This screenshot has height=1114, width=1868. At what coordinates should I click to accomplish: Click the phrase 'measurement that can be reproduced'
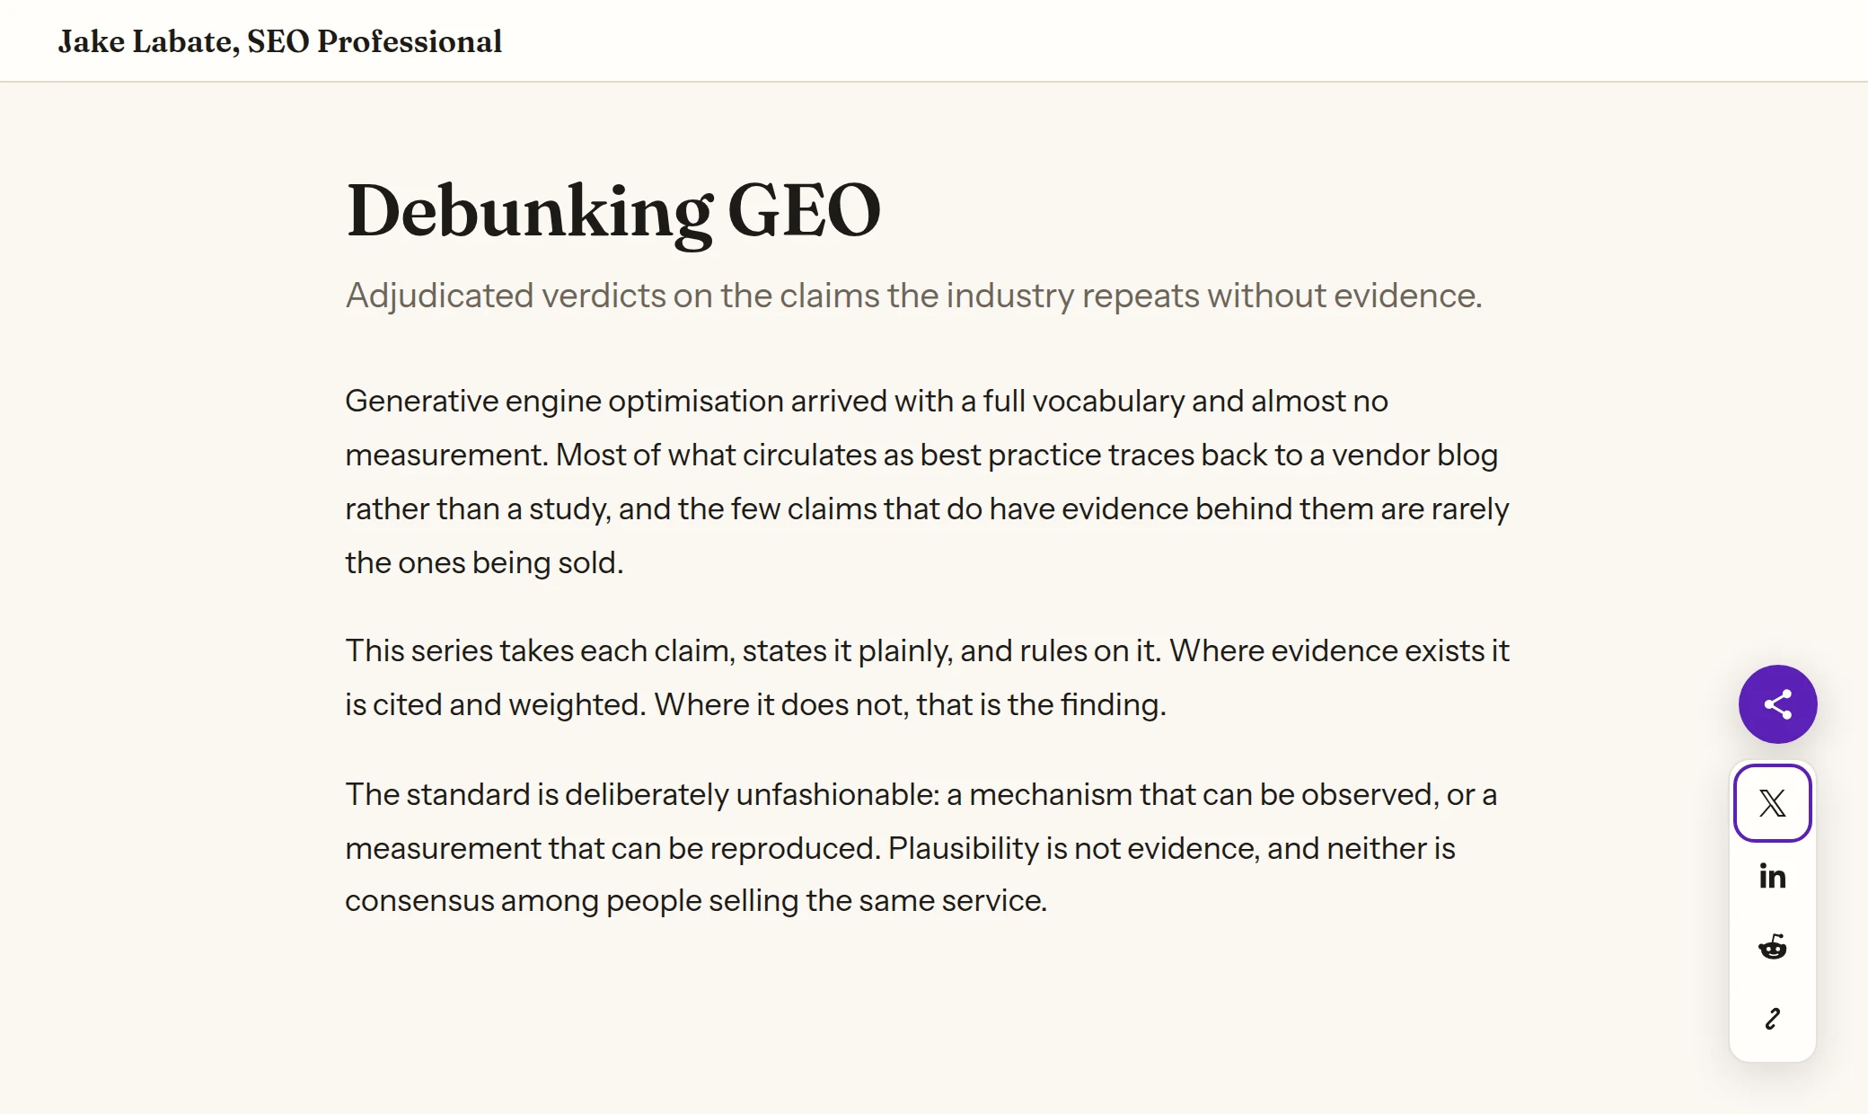tap(611, 848)
